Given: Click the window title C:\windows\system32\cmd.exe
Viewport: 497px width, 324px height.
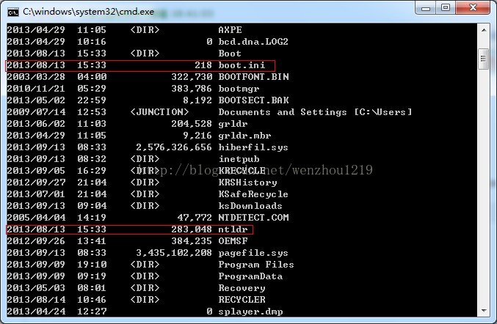Looking at the screenshot, I should click(88, 12).
